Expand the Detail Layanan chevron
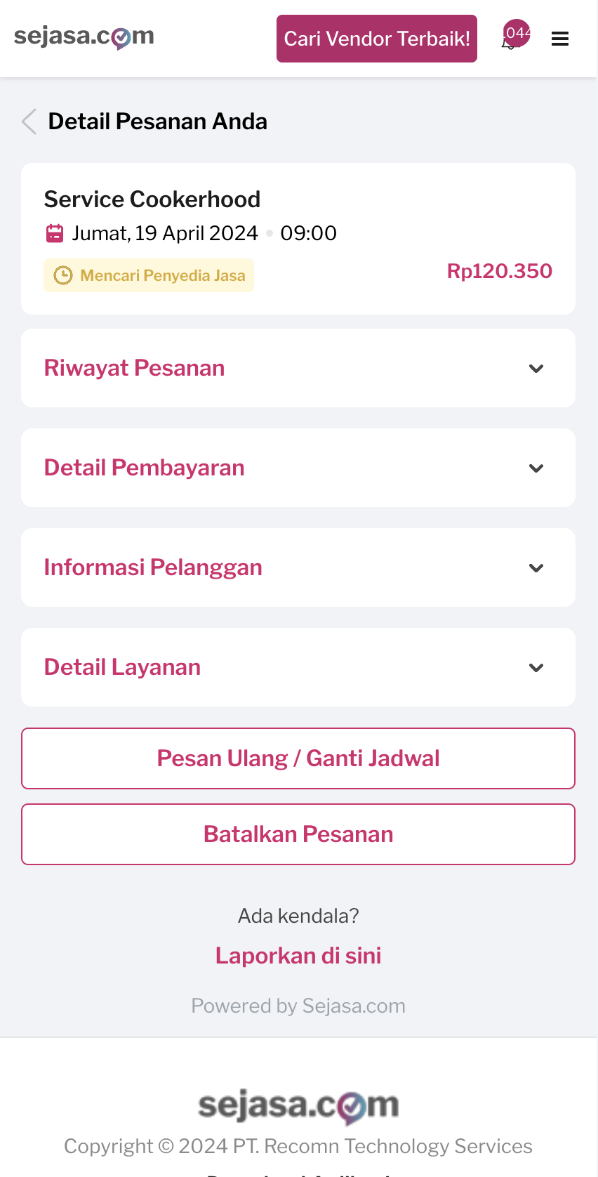The height and width of the screenshot is (1177, 598). (x=536, y=668)
